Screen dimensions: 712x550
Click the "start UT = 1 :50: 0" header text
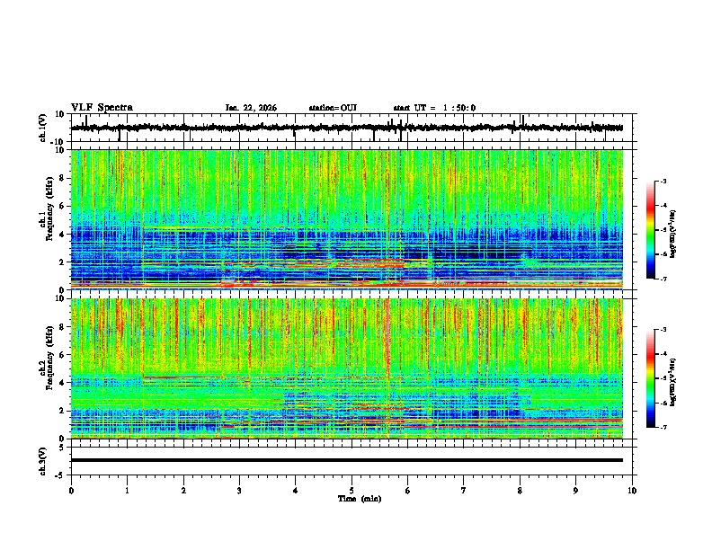(434, 108)
